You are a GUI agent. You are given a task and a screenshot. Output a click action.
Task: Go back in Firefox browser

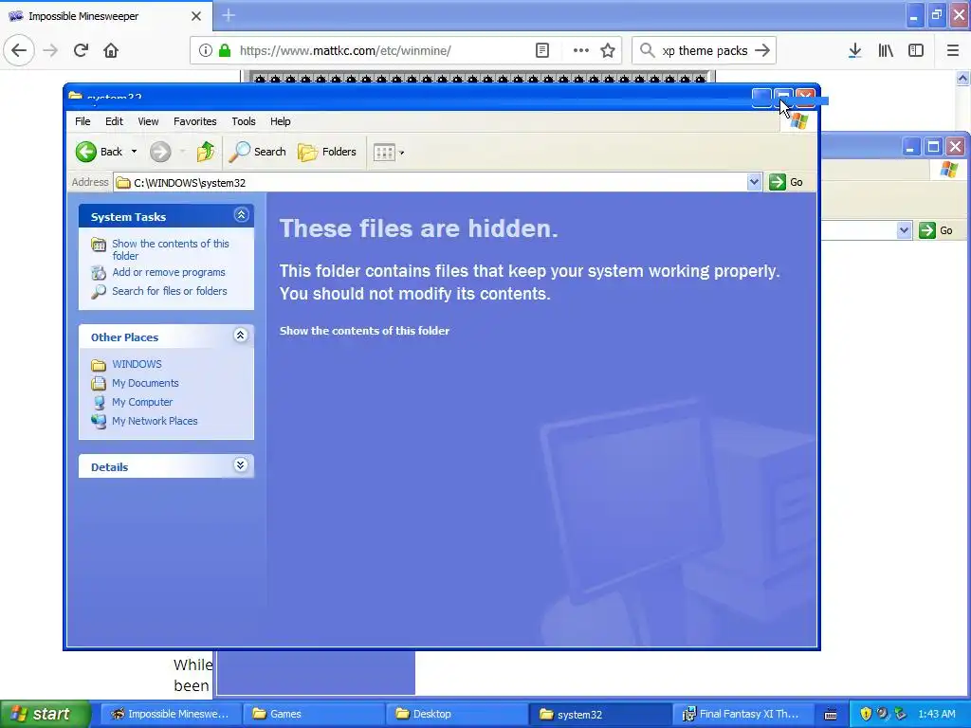pos(19,50)
